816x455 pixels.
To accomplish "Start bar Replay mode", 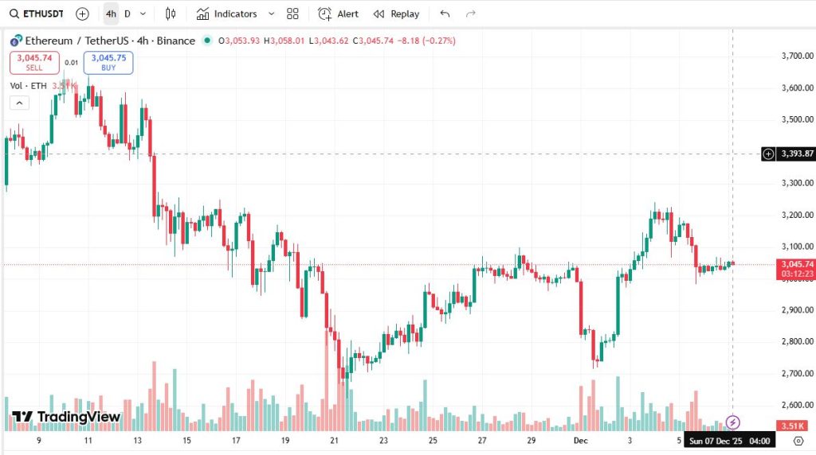I will tap(396, 14).
